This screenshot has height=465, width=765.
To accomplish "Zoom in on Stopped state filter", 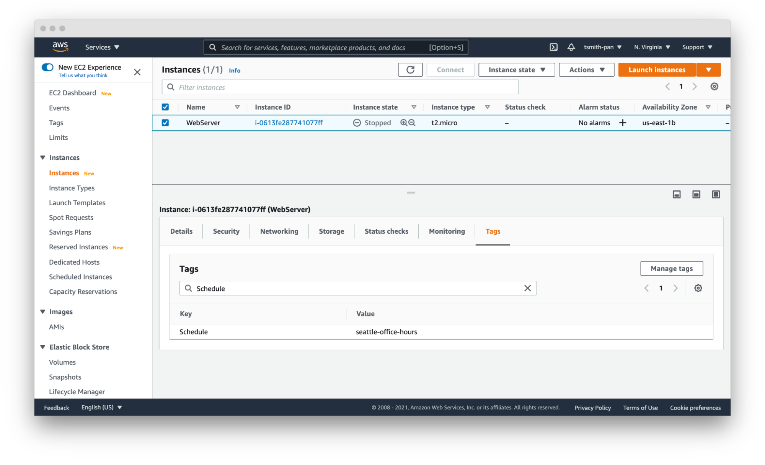I will coord(403,123).
